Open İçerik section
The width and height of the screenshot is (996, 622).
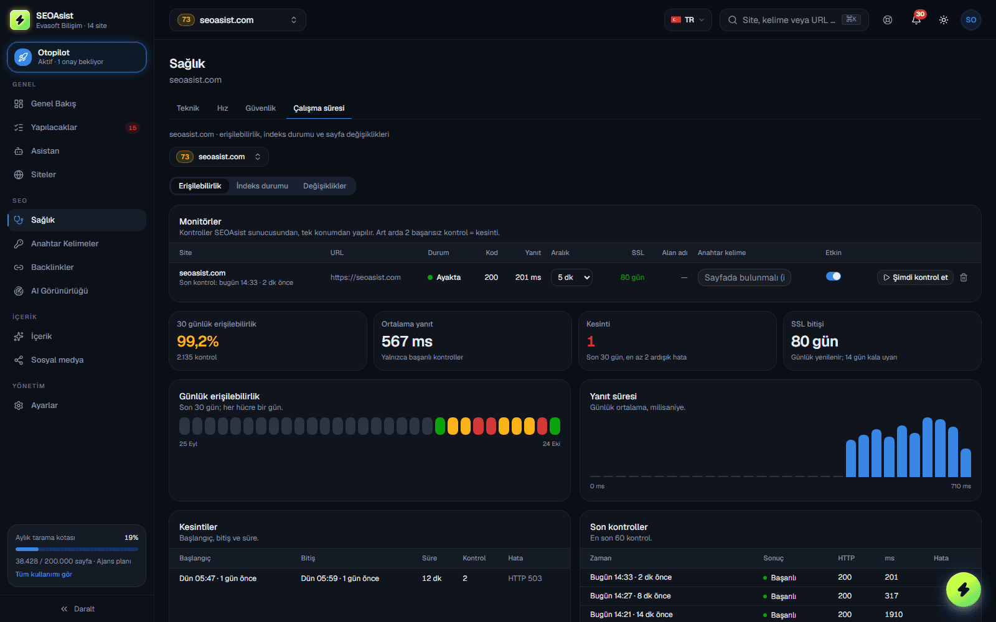pyautogui.click(x=77, y=337)
